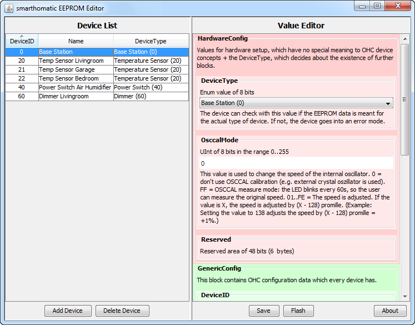Select Temp Sensor Garage device
This screenshot has width=415, height=325.
click(x=76, y=69)
